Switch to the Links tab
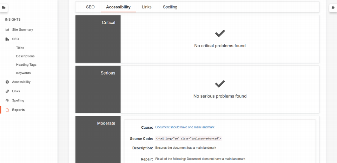 pyautogui.click(x=147, y=7)
